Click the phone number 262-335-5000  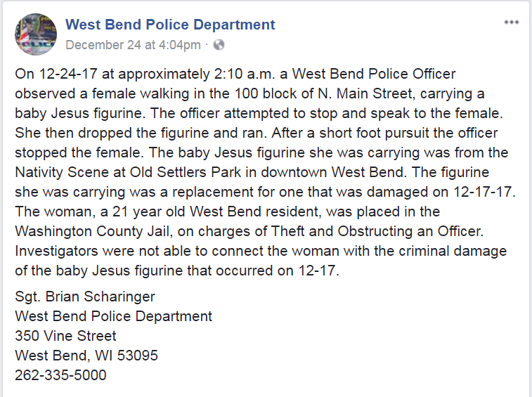coord(60,375)
